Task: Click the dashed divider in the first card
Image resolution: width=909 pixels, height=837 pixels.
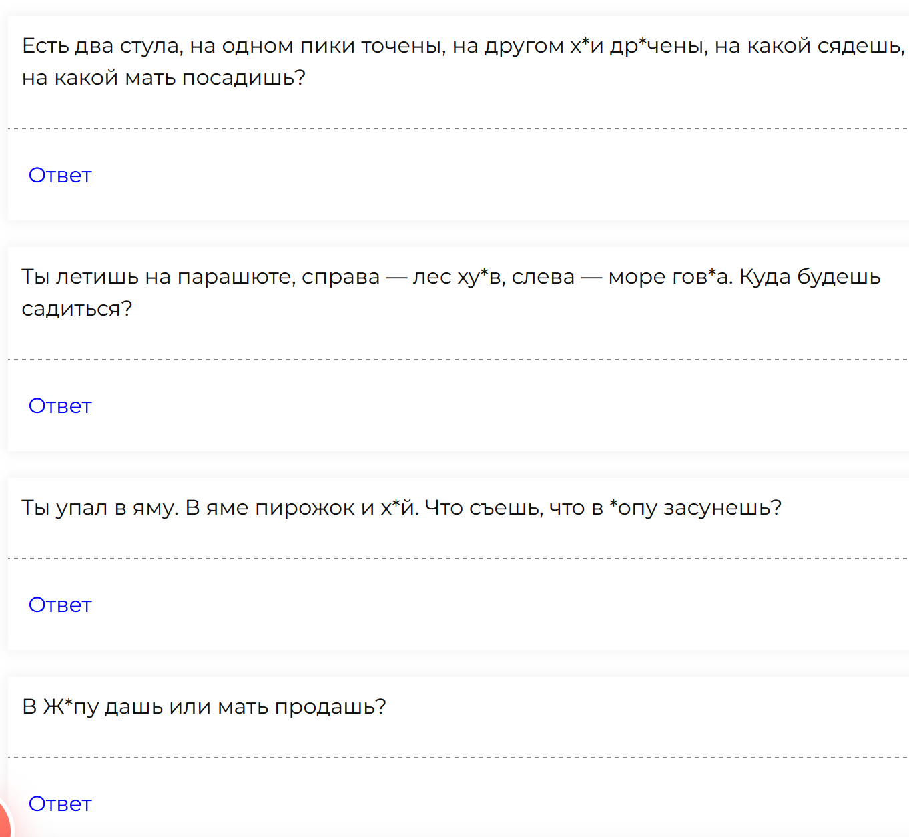Action: click(x=458, y=129)
